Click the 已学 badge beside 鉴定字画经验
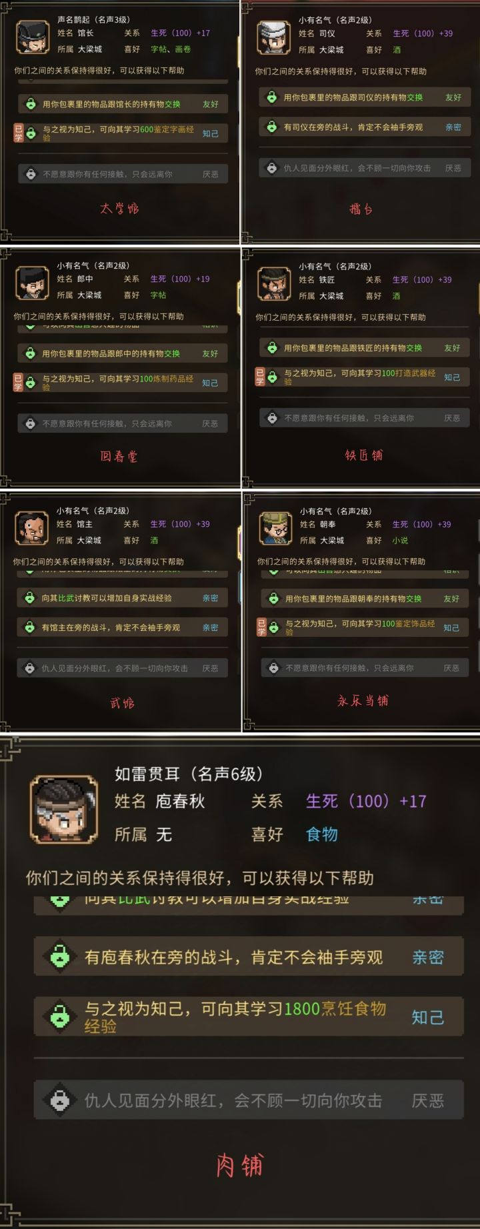480x1229 pixels. (x=19, y=133)
